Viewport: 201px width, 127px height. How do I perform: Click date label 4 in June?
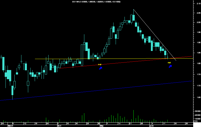[152, 124]
